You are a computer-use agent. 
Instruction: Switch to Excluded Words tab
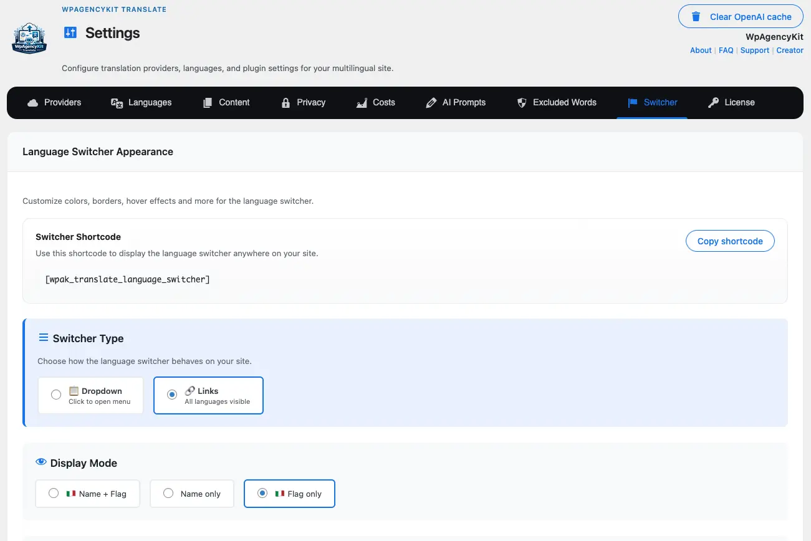(x=557, y=103)
